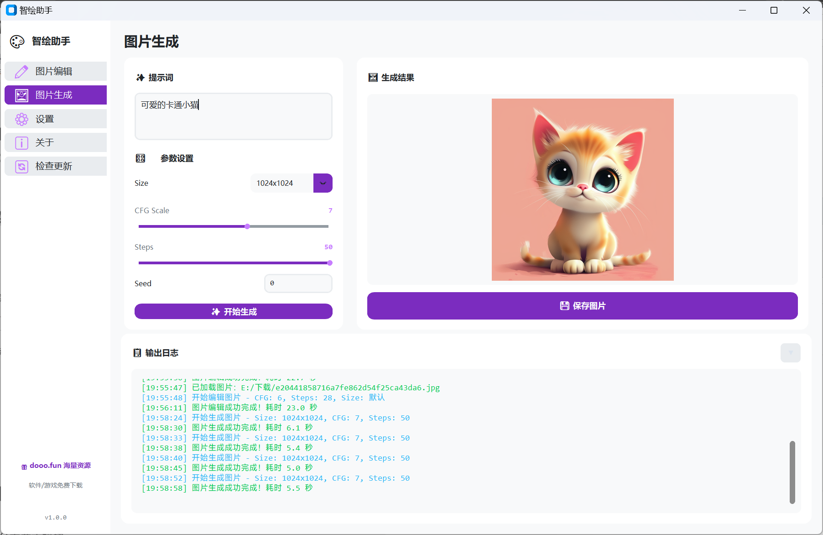
Task: Click the save disk icon on 保存图片
Action: (x=564, y=306)
